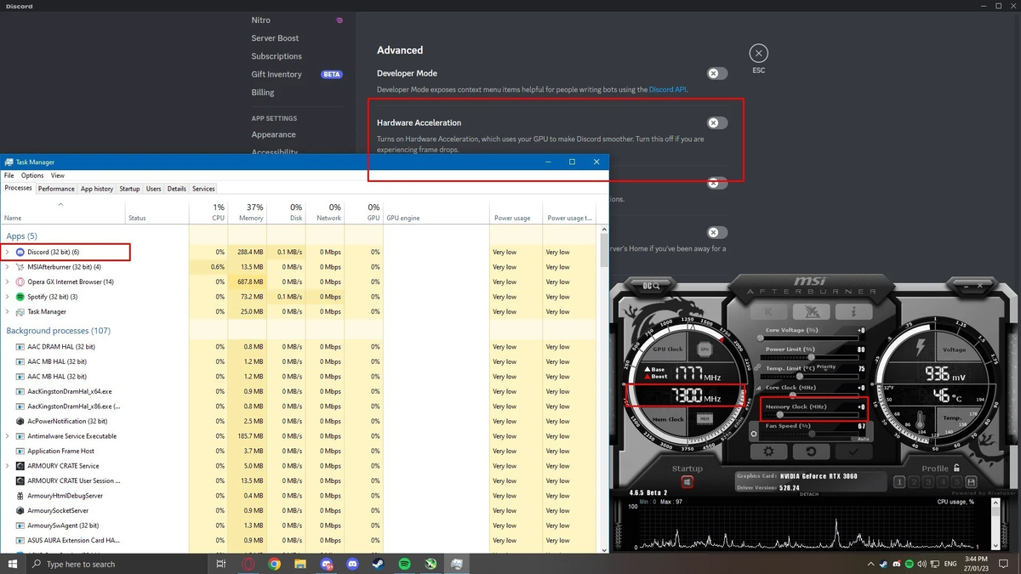Select Profile 1 in Afterburner

pos(899,481)
